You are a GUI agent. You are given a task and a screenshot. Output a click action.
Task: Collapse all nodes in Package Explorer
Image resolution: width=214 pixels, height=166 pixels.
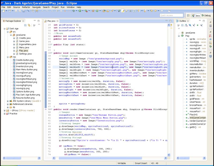point(25,25)
